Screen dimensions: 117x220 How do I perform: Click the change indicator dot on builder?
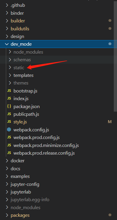point(110,21)
